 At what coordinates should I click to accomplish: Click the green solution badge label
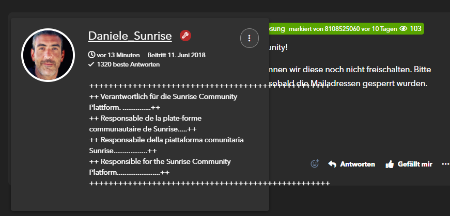[278, 28]
